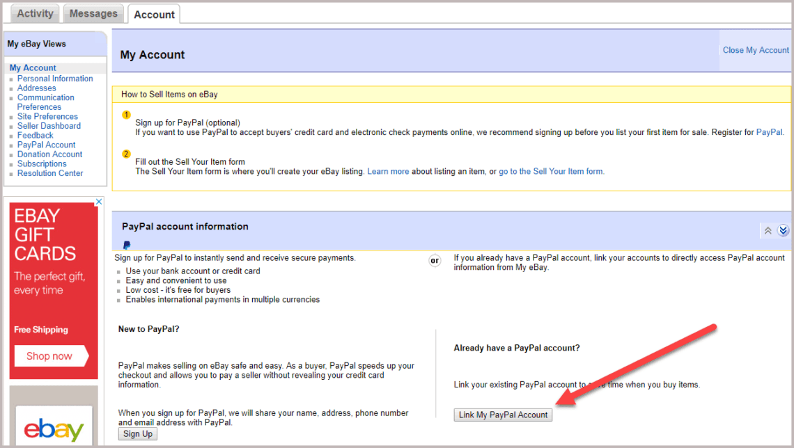
Task: Click the circular "or" divider icon
Action: click(435, 260)
